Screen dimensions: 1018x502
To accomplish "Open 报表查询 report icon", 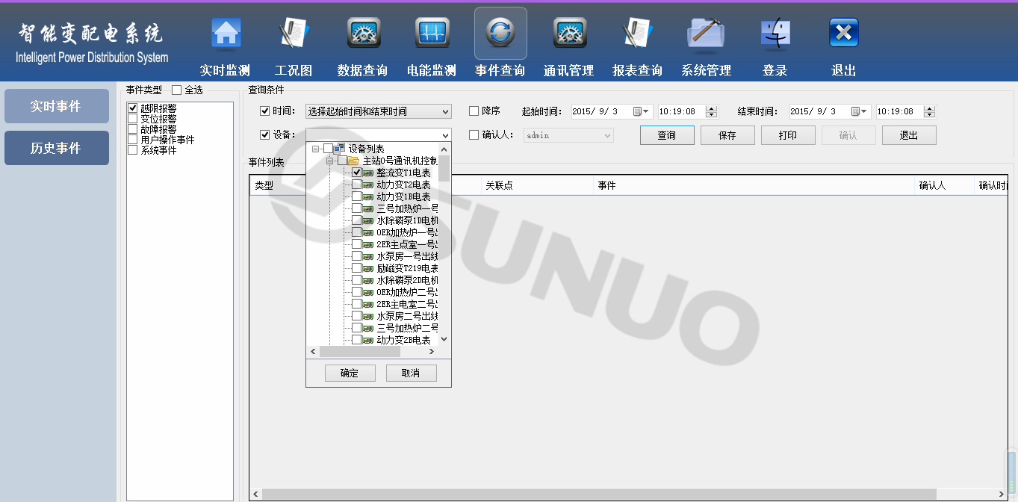I will pos(638,34).
